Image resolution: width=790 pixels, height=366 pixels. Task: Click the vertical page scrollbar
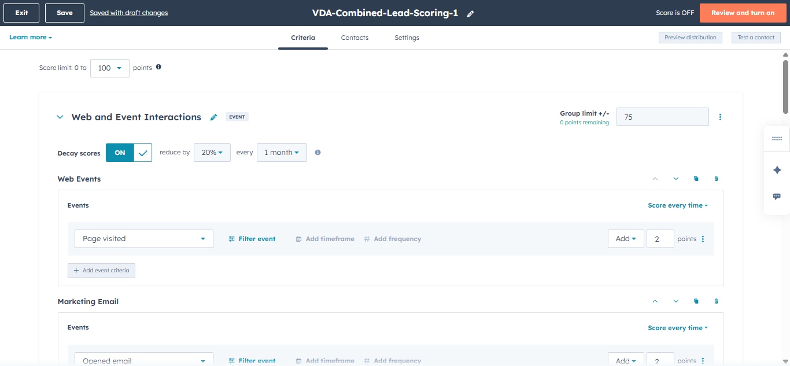tap(786, 87)
